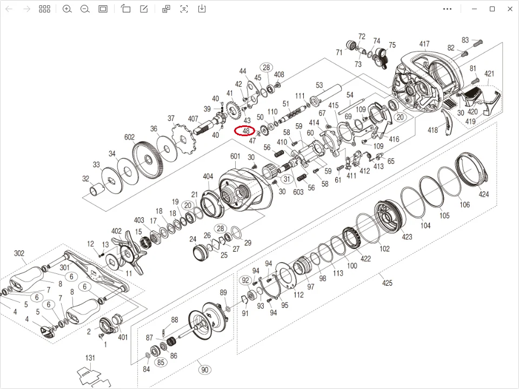Click part label 32 at the left
Viewport: 519px width, 389px height.
[x=85, y=179]
